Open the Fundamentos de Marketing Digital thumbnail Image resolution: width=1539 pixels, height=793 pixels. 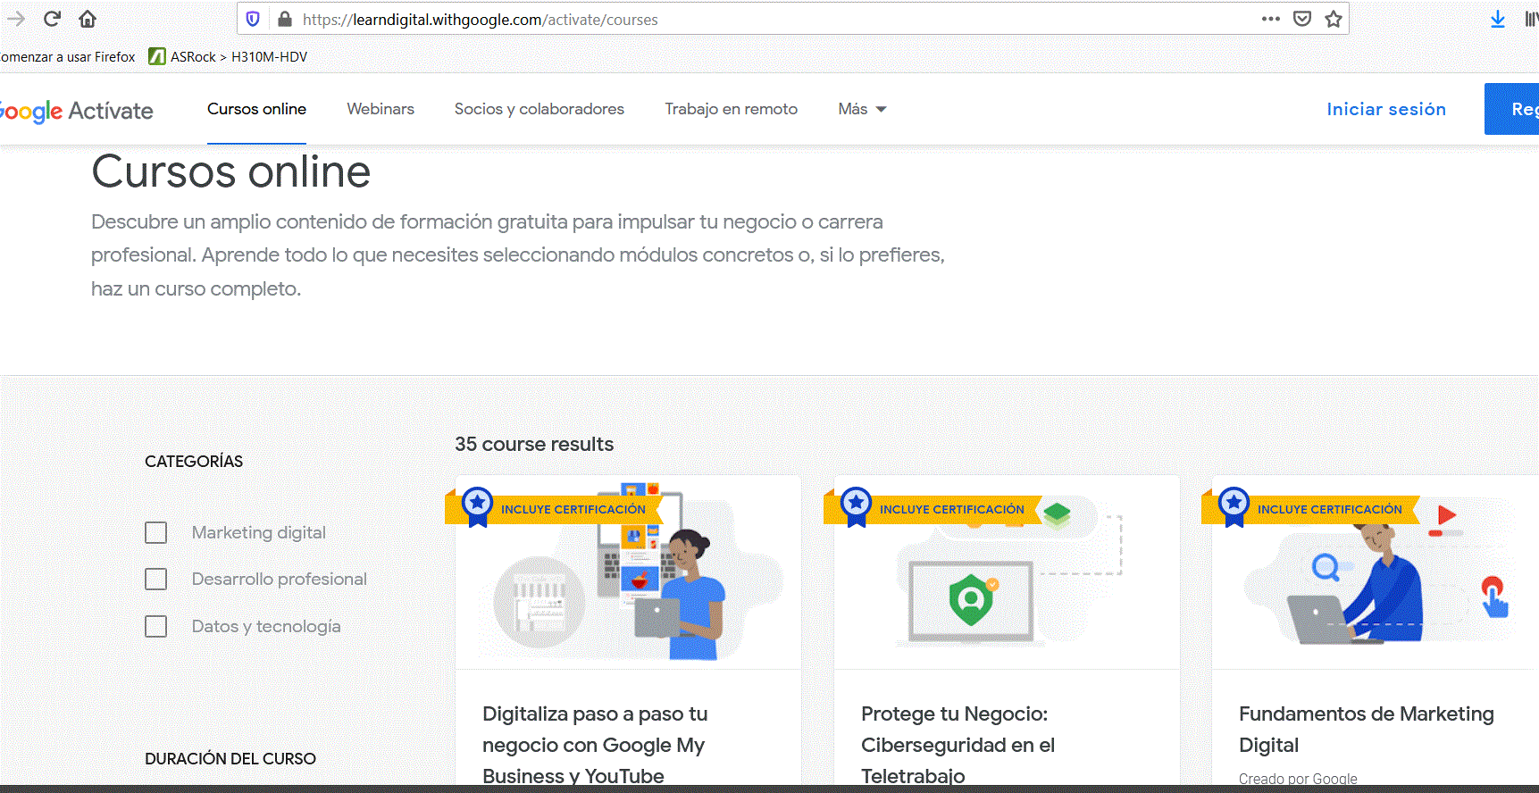point(1376,573)
